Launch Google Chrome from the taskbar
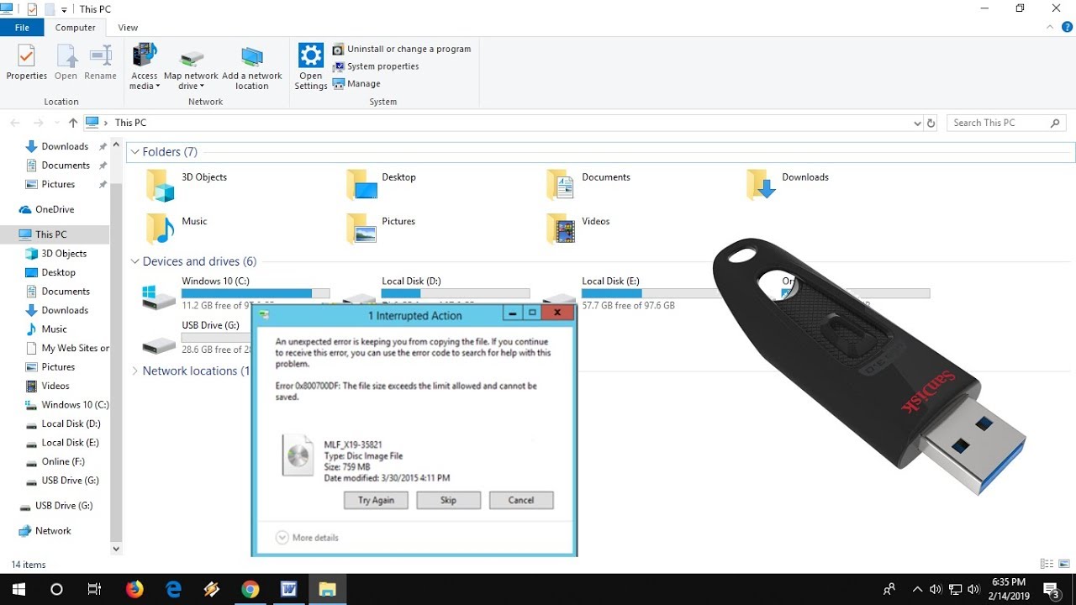 pos(250,589)
